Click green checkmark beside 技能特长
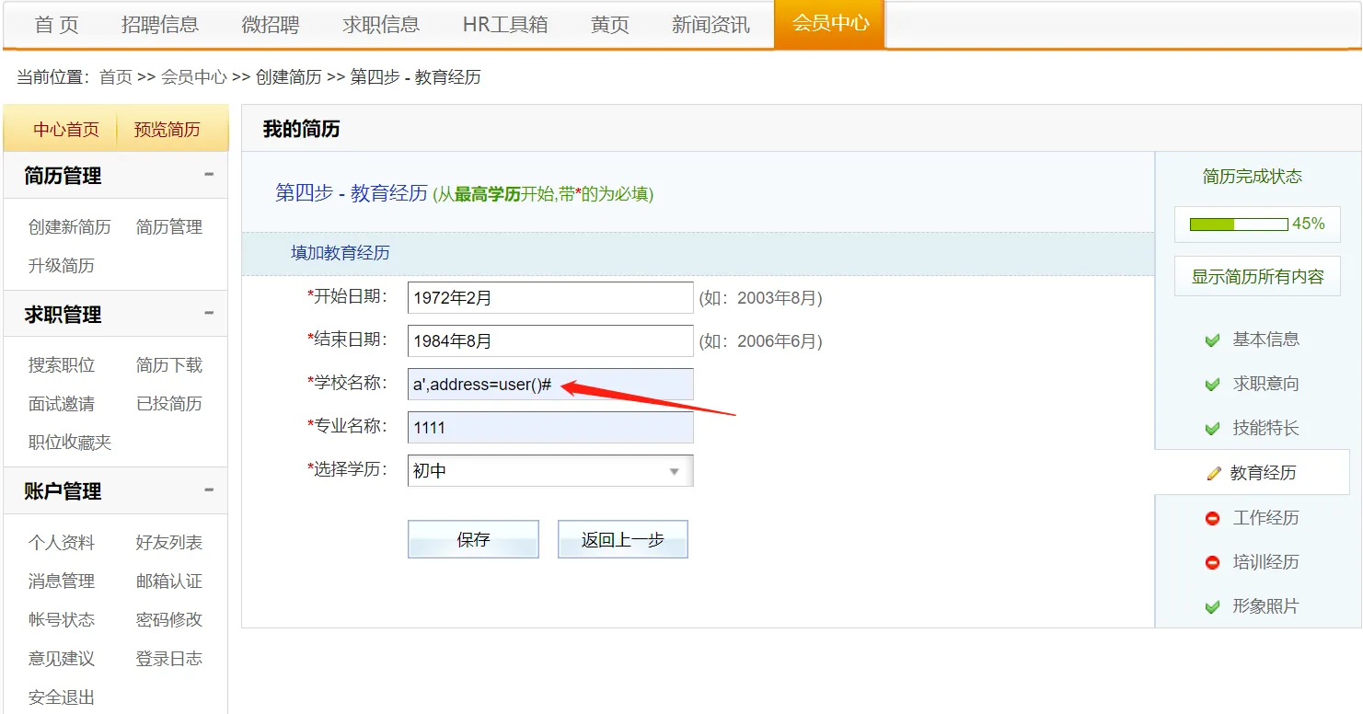 [x=1212, y=429]
